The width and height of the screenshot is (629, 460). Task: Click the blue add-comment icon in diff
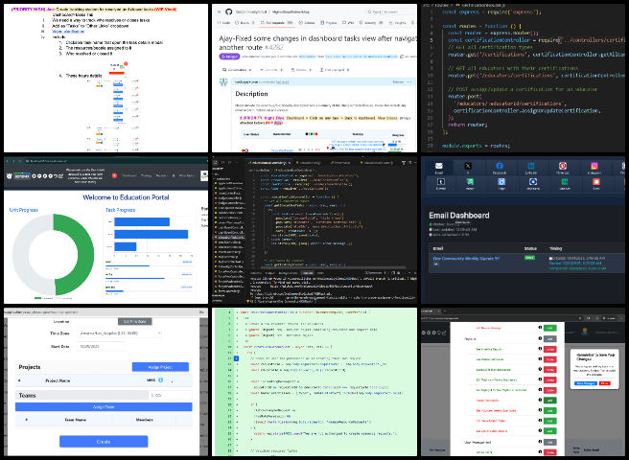coord(236,358)
